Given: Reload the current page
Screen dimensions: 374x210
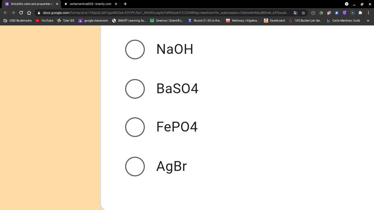Looking at the screenshot, I should click(21, 13).
